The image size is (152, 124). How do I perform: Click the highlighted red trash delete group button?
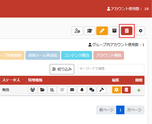pyautogui.click(x=127, y=31)
